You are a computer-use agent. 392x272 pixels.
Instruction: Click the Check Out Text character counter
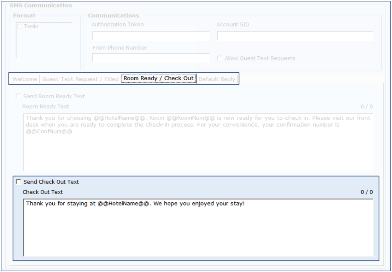[366, 192]
